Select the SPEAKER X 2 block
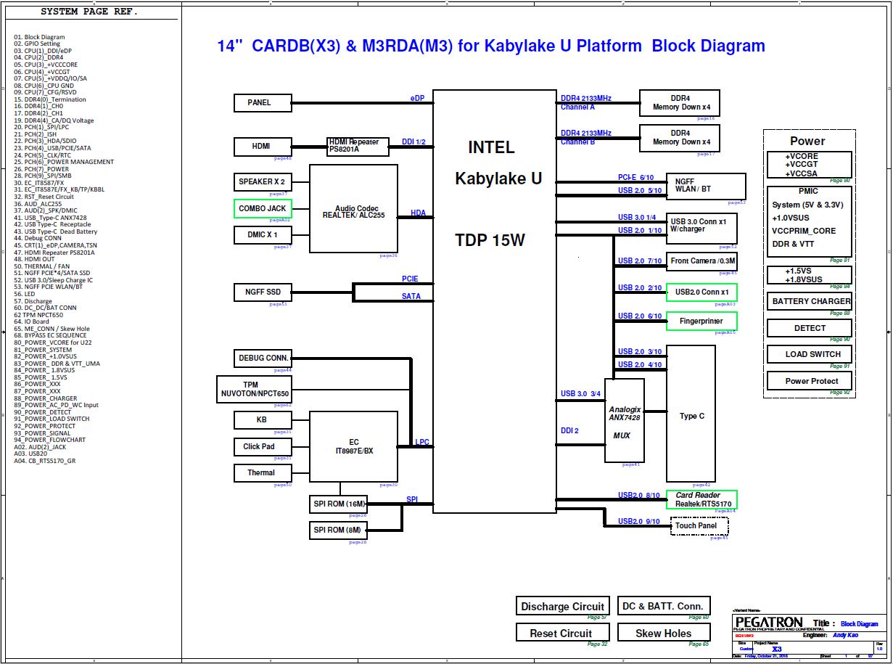 [x=263, y=181]
